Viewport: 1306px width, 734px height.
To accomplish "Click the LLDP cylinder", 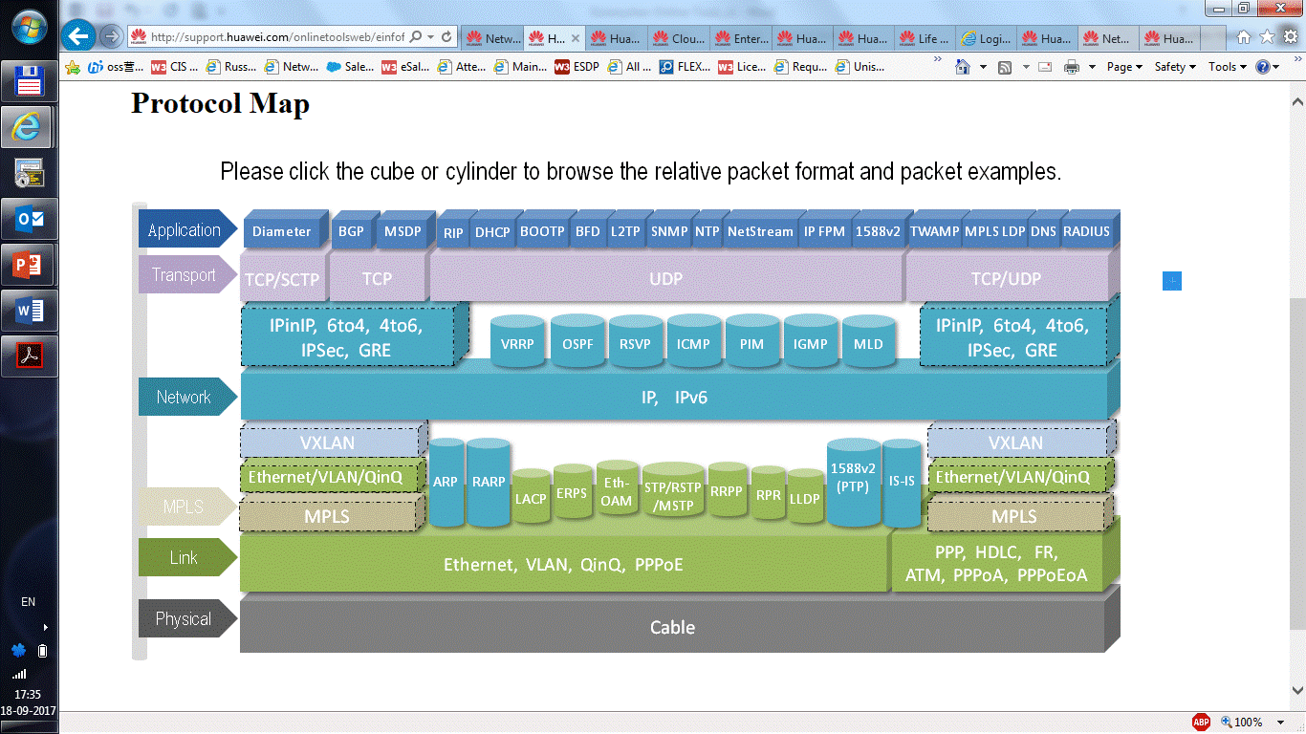I will click(x=805, y=496).
